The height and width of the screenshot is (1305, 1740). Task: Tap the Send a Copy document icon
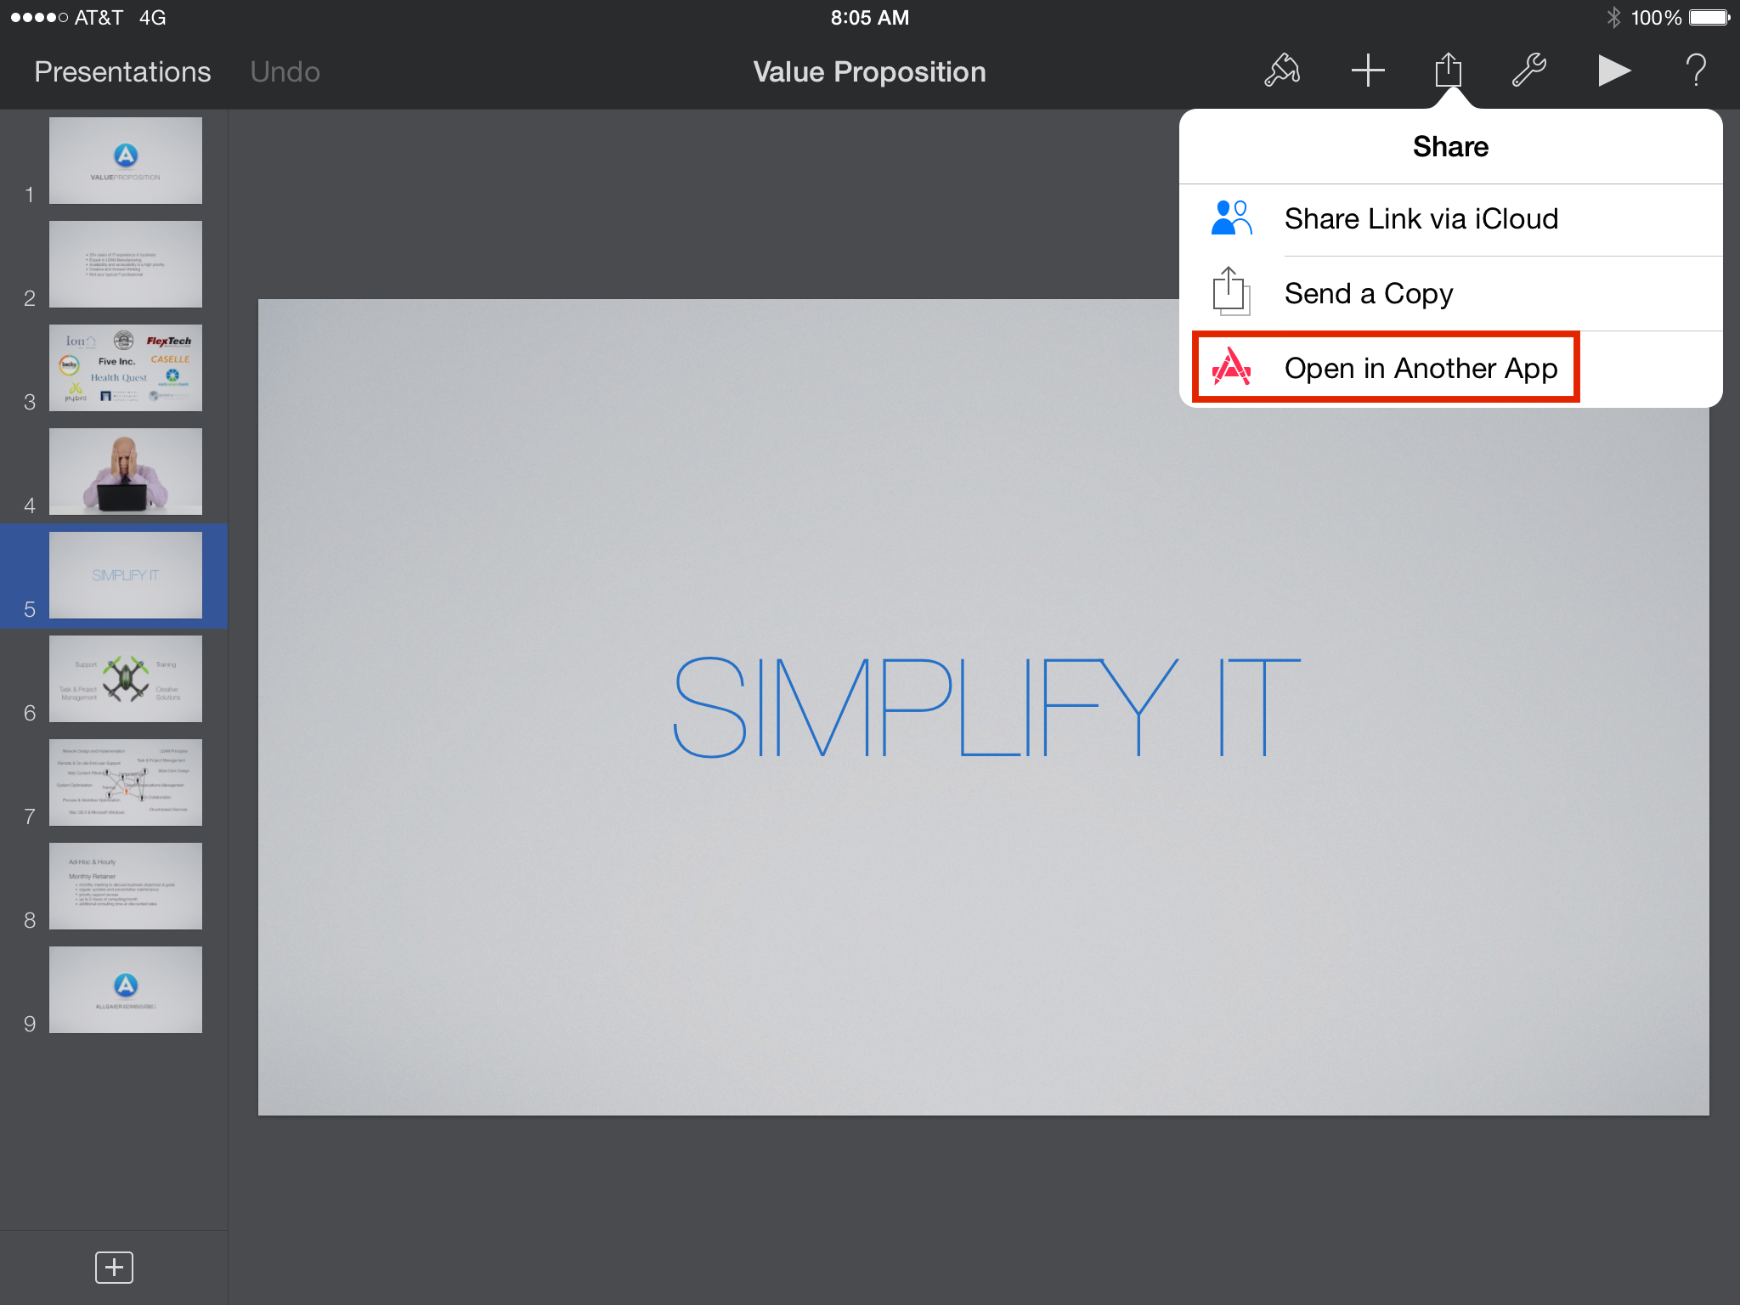tap(1231, 291)
